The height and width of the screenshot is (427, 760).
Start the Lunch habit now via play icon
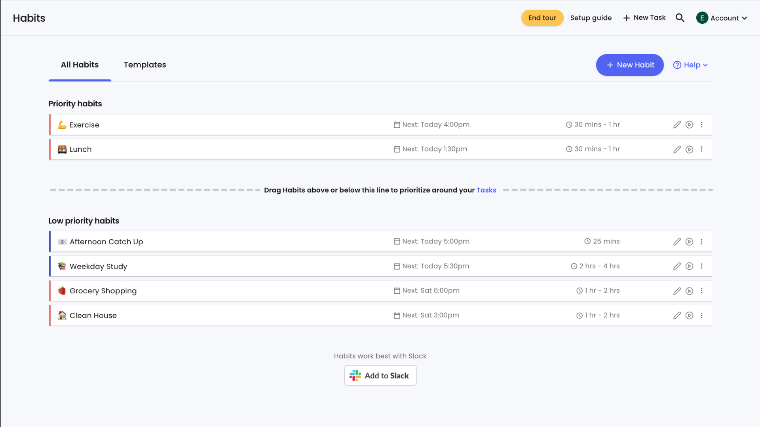tap(689, 149)
